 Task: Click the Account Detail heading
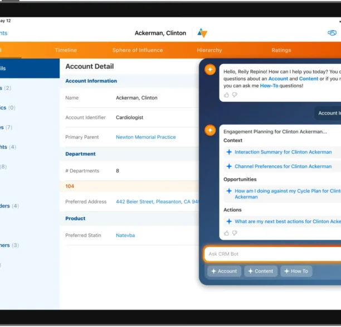90,66
